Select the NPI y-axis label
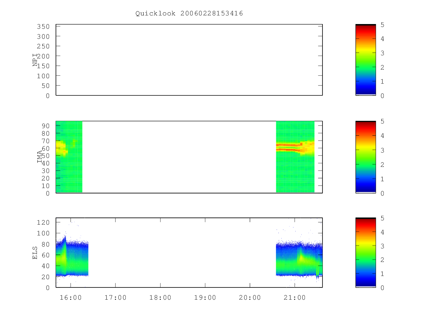This screenshot has height=323, width=430. [x=35, y=60]
